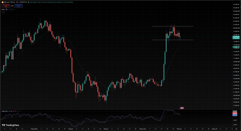Click the Tháng 9 time axis label
241x131 pixels.
coord(179,129)
